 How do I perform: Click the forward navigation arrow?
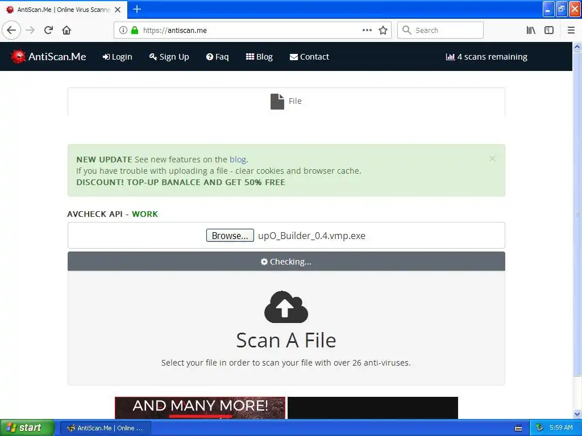pos(30,30)
